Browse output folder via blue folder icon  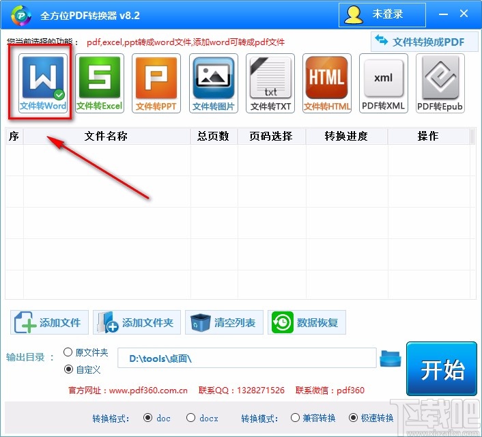tap(391, 358)
